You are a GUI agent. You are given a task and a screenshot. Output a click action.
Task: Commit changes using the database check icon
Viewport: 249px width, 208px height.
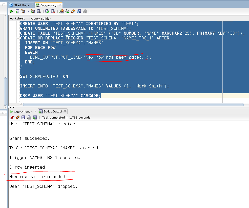point(47,11)
